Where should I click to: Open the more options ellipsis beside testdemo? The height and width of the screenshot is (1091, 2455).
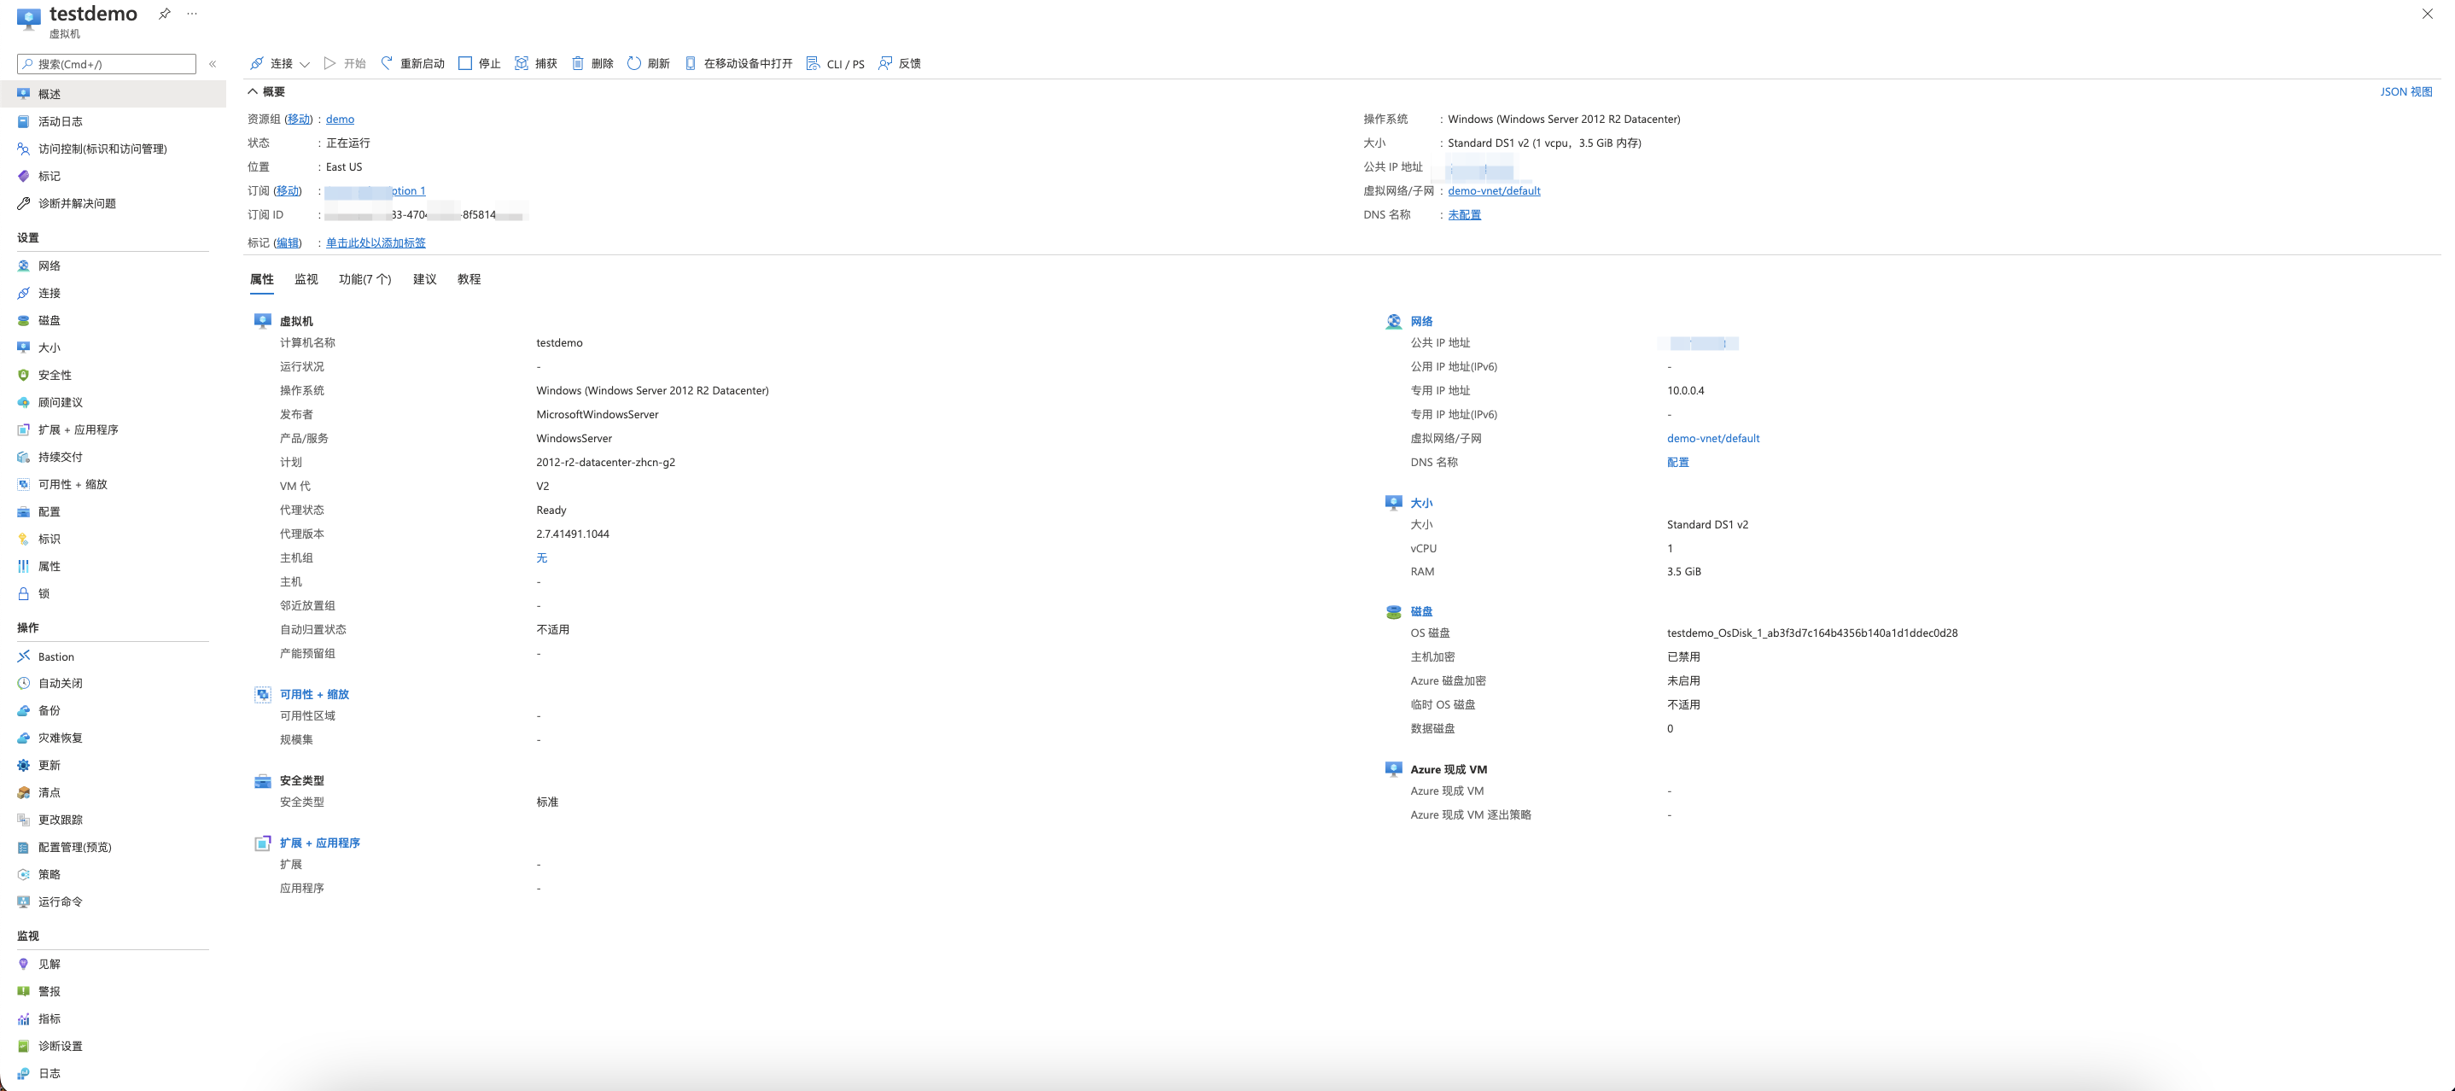(x=193, y=14)
